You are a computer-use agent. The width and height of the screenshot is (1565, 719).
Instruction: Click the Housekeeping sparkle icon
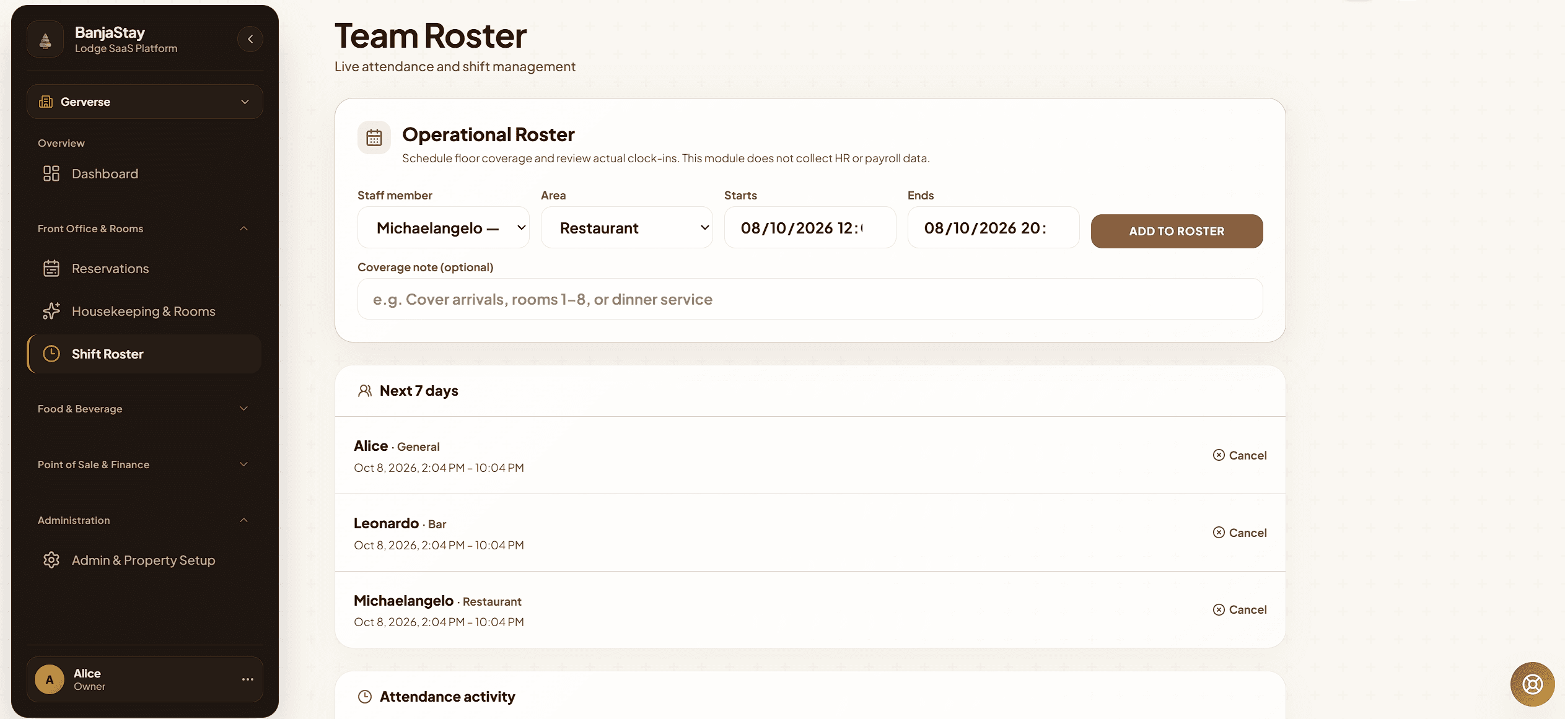51,311
